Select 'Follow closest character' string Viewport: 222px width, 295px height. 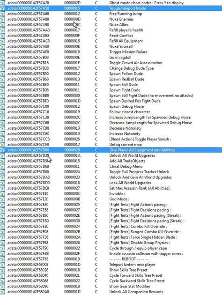[130, 112]
